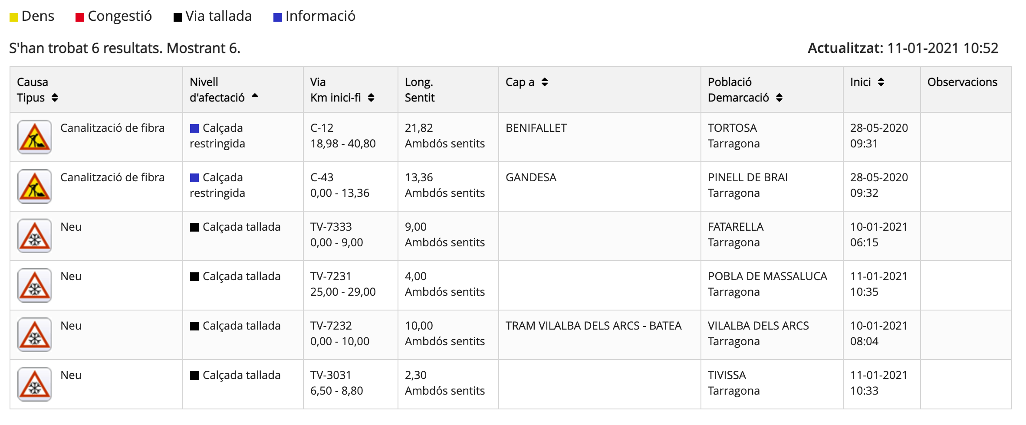Viewport: 1026px width, 425px height.
Task: Sort table by Via Km inici-fi
Action: click(371, 98)
